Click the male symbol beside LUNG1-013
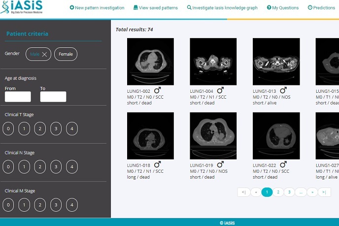339x226 pixels. [x=283, y=91]
